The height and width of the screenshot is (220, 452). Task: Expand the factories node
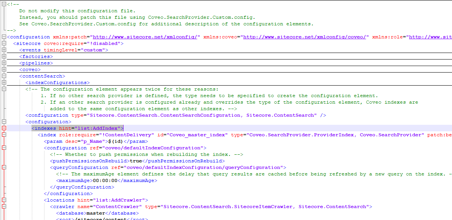[x=4, y=56]
